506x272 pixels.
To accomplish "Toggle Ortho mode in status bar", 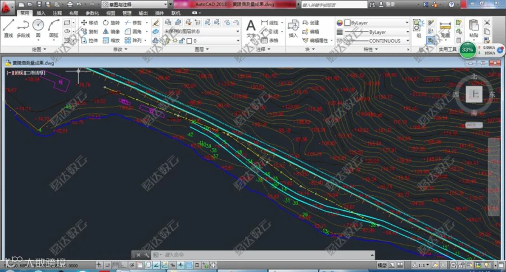I will (x=124, y=265).
